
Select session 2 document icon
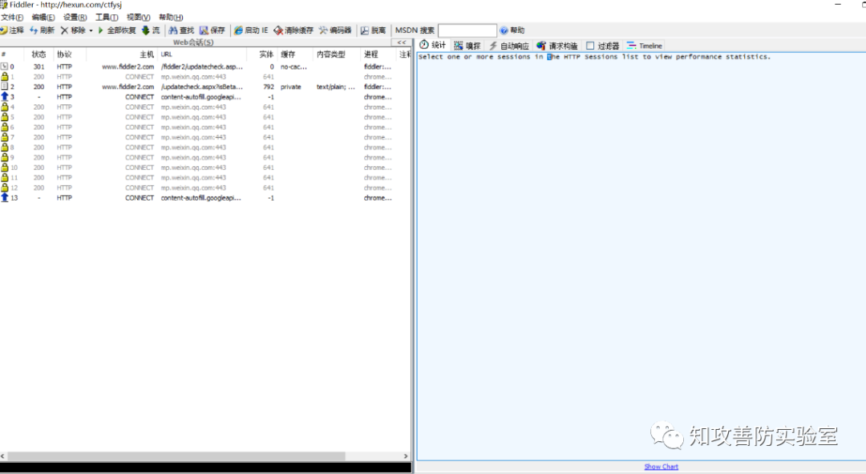coord(5,87)
